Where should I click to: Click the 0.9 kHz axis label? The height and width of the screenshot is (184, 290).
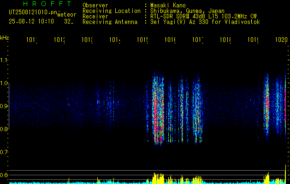pos(4,106)
